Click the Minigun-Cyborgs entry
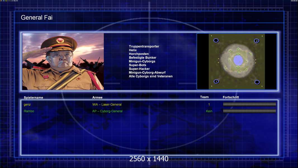 coord(142,61)
